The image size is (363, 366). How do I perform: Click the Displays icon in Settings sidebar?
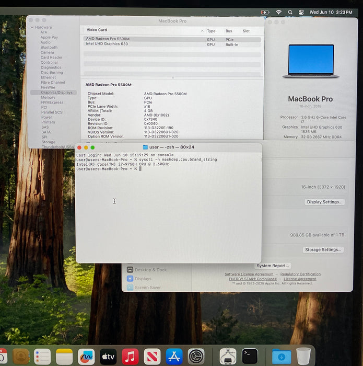pyautogui.click(x=130, y=279)
